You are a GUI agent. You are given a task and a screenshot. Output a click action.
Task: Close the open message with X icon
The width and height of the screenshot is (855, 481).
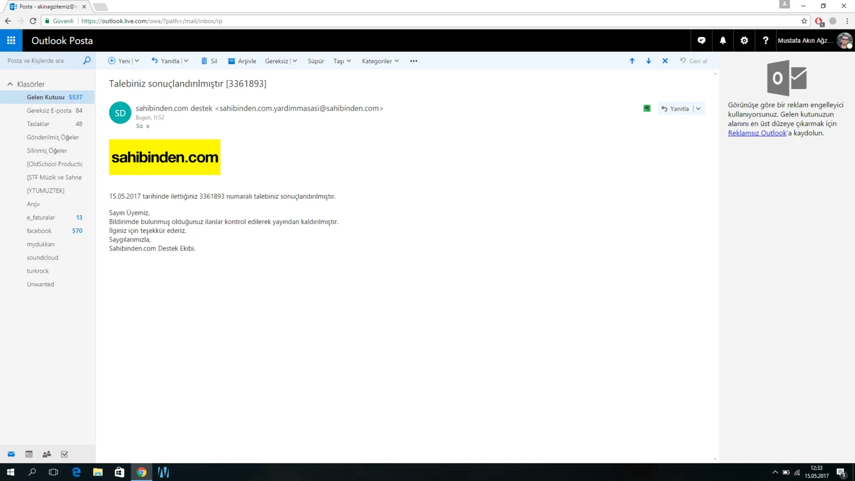point(665,61)
